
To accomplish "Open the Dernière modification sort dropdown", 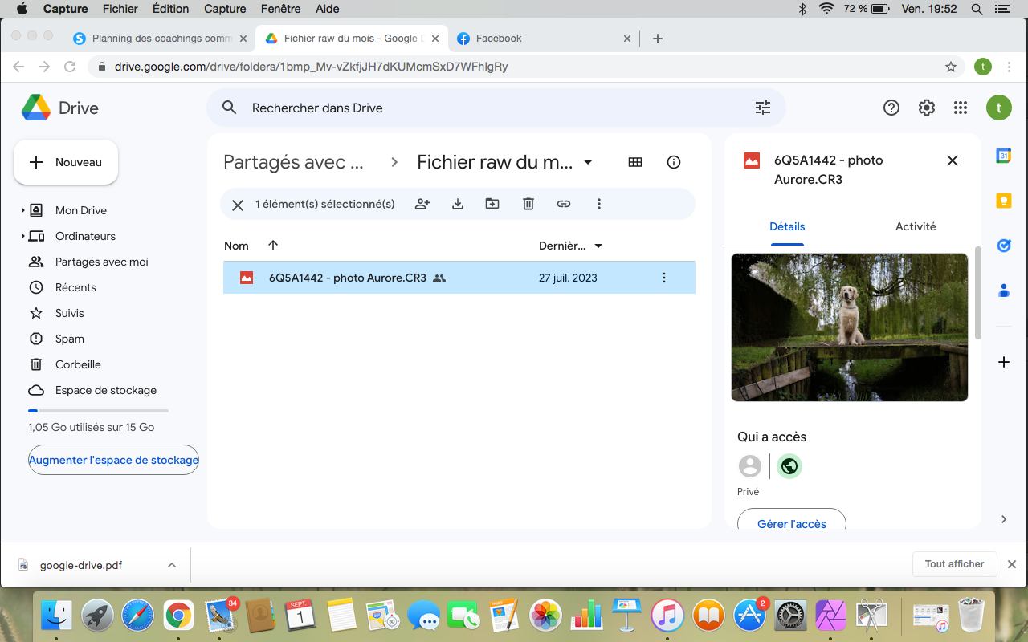I will [598, 246].
